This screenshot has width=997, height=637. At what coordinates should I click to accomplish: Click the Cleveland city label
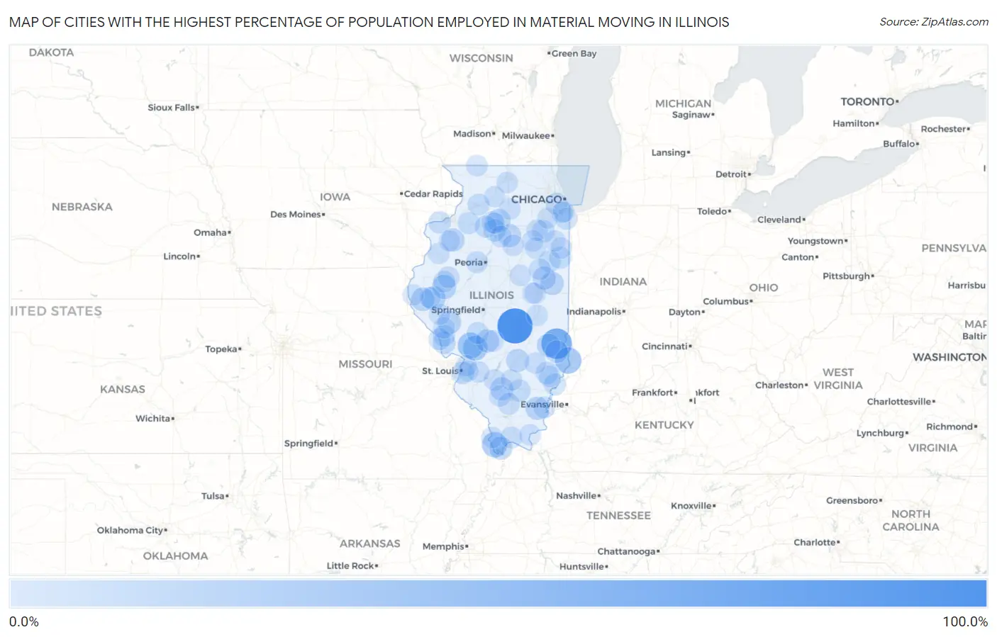tap(779, 220)
